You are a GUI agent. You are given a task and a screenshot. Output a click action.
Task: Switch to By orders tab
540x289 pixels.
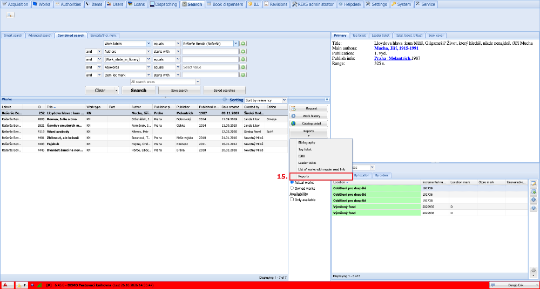tap(382, 175)
